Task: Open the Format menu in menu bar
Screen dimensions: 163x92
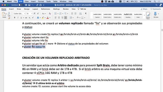Action: (41, 1)
